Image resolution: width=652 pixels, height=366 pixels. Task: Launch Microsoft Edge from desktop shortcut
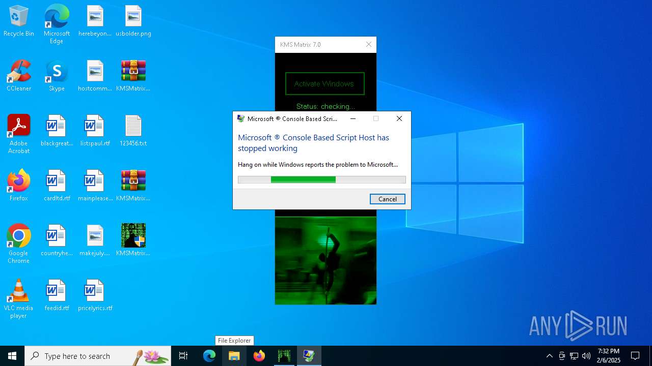(57, 24)
